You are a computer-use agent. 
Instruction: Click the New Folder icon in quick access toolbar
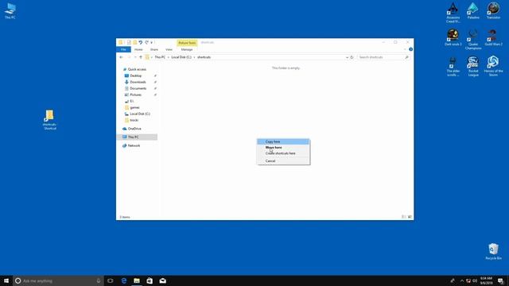134,42
